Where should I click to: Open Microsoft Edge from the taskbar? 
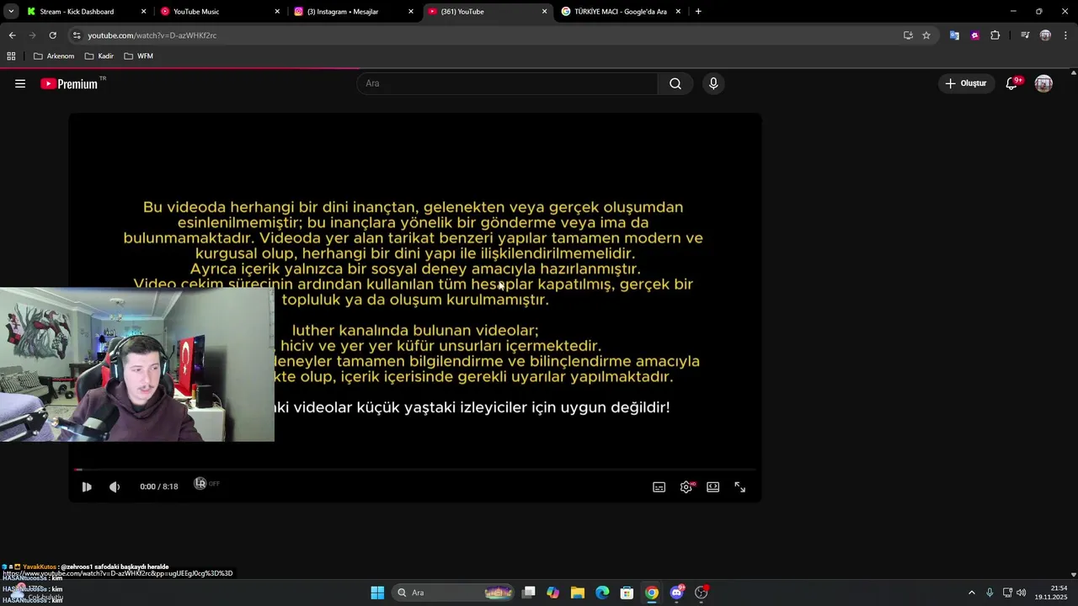tap(602, 593)
